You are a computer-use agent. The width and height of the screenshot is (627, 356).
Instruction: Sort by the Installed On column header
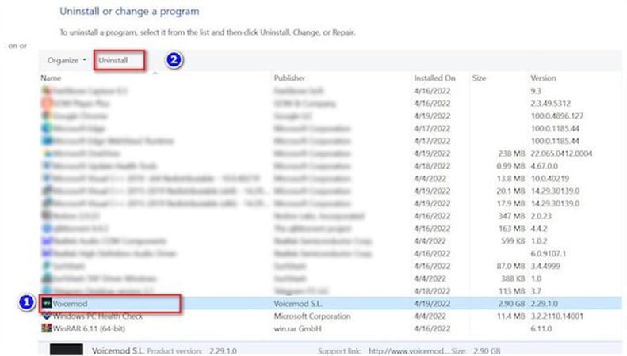point(434,78)
